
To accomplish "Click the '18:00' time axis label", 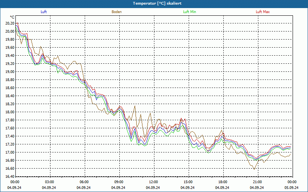I will pyautogui.click(x=223, y=182).
